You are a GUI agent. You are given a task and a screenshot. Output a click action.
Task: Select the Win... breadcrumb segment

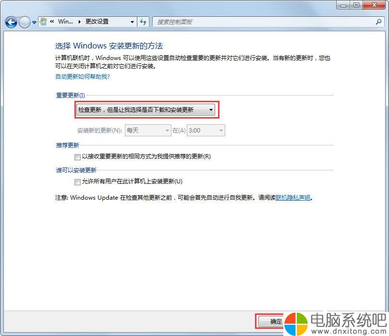tap(65, 22)
